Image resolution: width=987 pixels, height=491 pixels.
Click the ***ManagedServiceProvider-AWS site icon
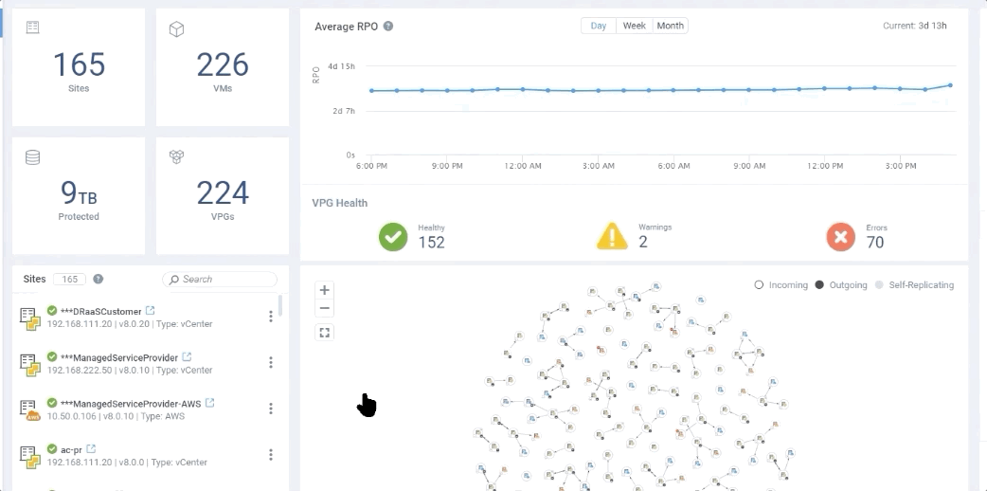coord(29,410)
